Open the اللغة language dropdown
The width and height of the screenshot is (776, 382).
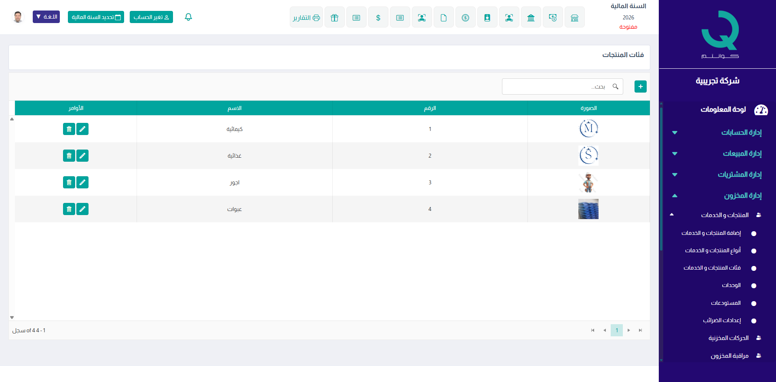pos(46,17)
